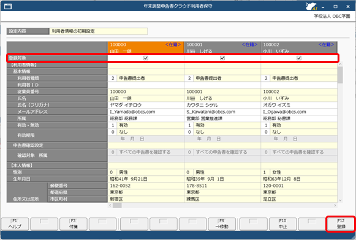The image size is (356, 240).
Task: Click birthdate 昭和63年12月 8日
Action: click(299, 179)
